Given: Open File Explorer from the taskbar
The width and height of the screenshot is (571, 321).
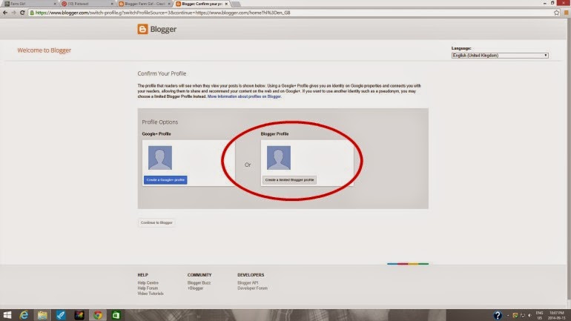Looking at the screenshot, I should click(x=42, y=315).
